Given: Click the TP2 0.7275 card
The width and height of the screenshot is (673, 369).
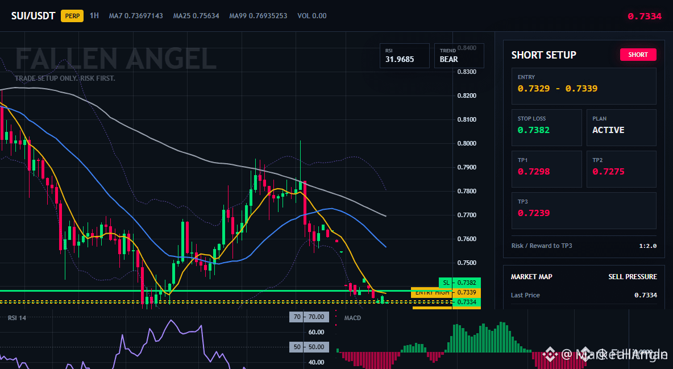Looking at the screenshot, I should [x=621, y=169].
